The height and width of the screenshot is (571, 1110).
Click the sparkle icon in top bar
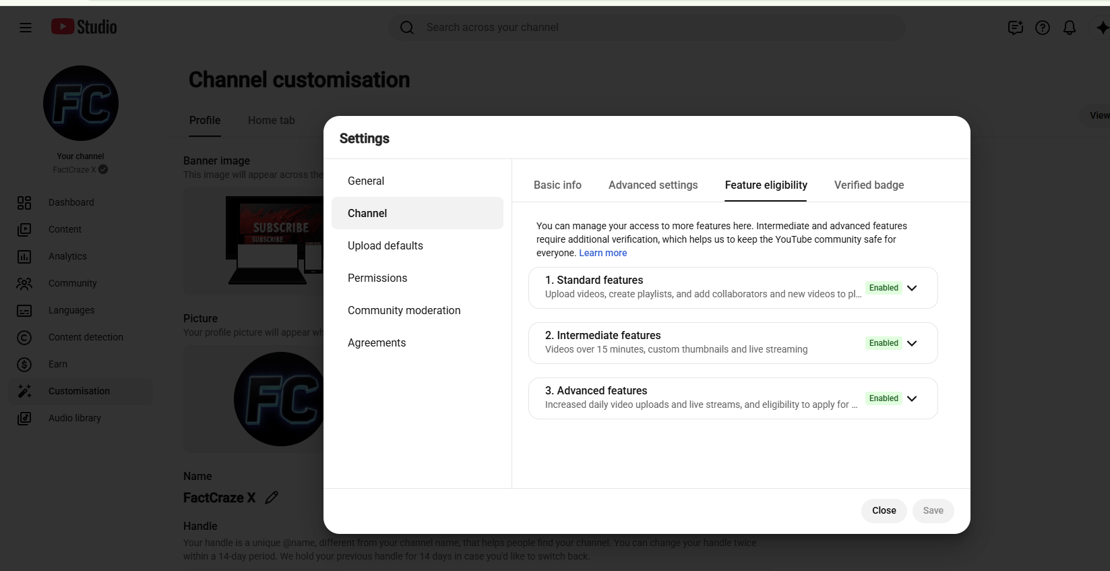tap(1102, 28)
